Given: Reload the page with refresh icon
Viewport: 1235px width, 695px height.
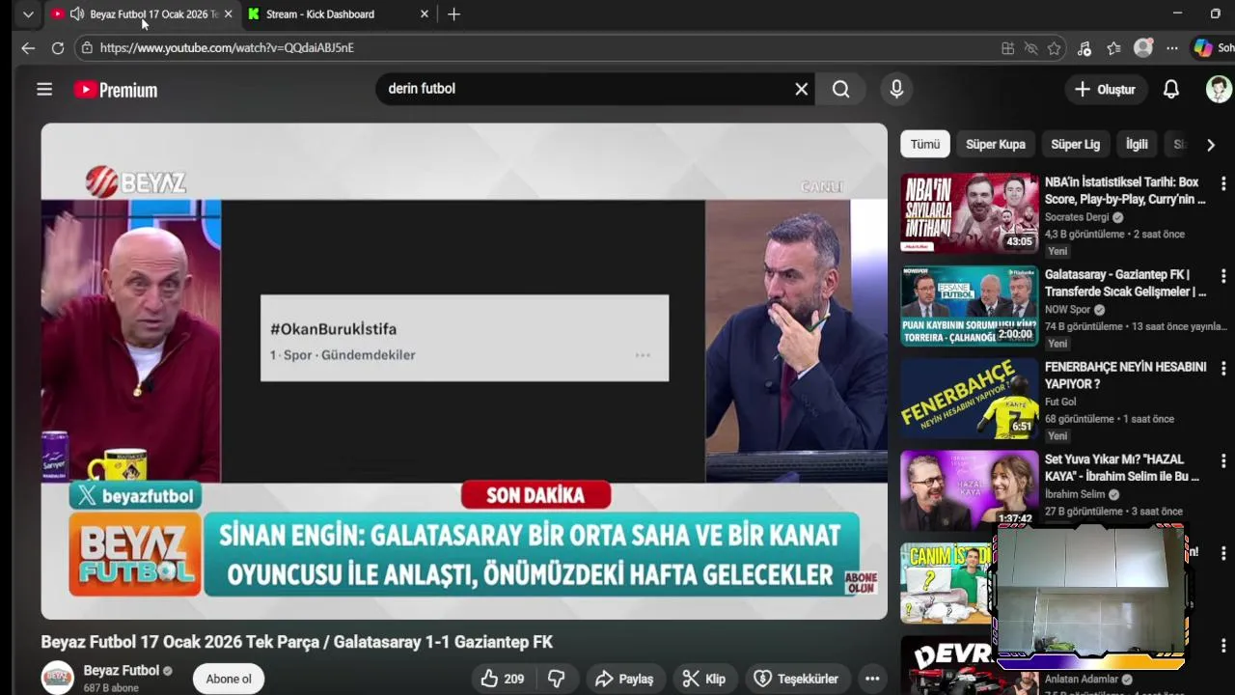Looking at the screenshot, I should click(58, 47).
